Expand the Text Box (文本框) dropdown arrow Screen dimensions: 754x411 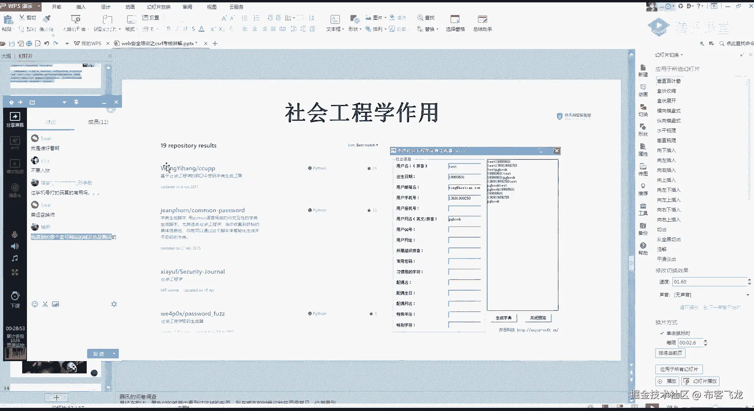(343, 29)
